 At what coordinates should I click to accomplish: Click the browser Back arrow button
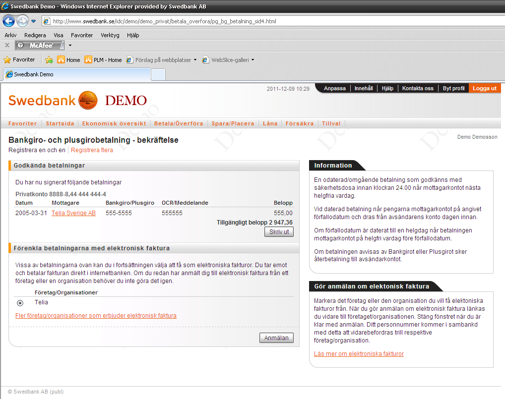[x=9, y=21]
